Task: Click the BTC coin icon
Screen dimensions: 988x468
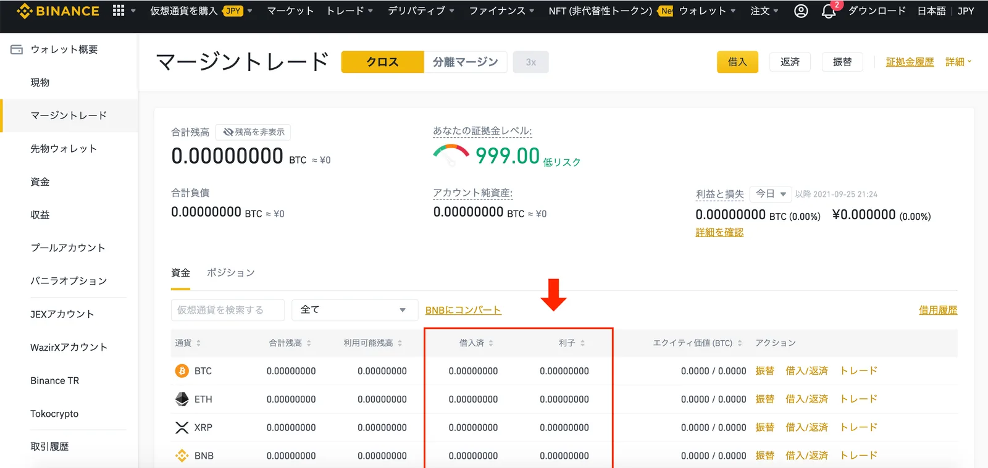Action: point(182,371)
